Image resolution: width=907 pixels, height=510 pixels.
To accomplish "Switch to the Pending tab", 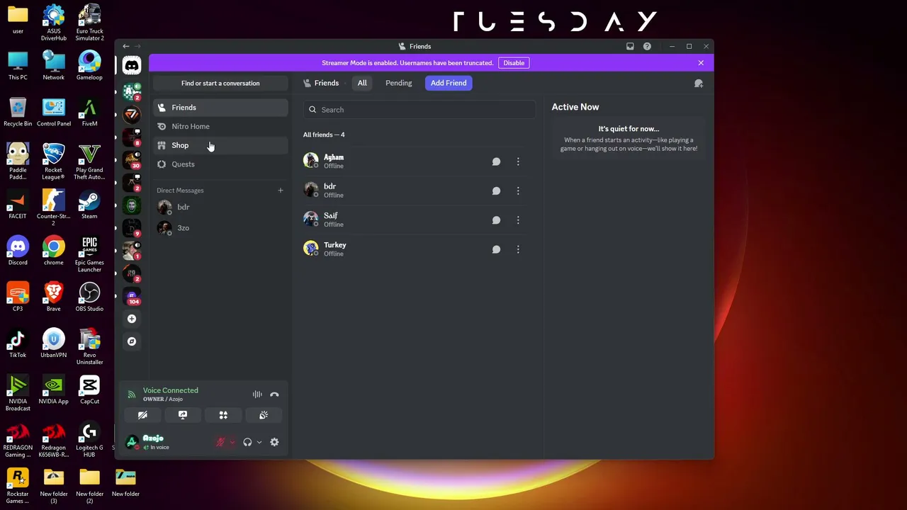I will (398, 83).
